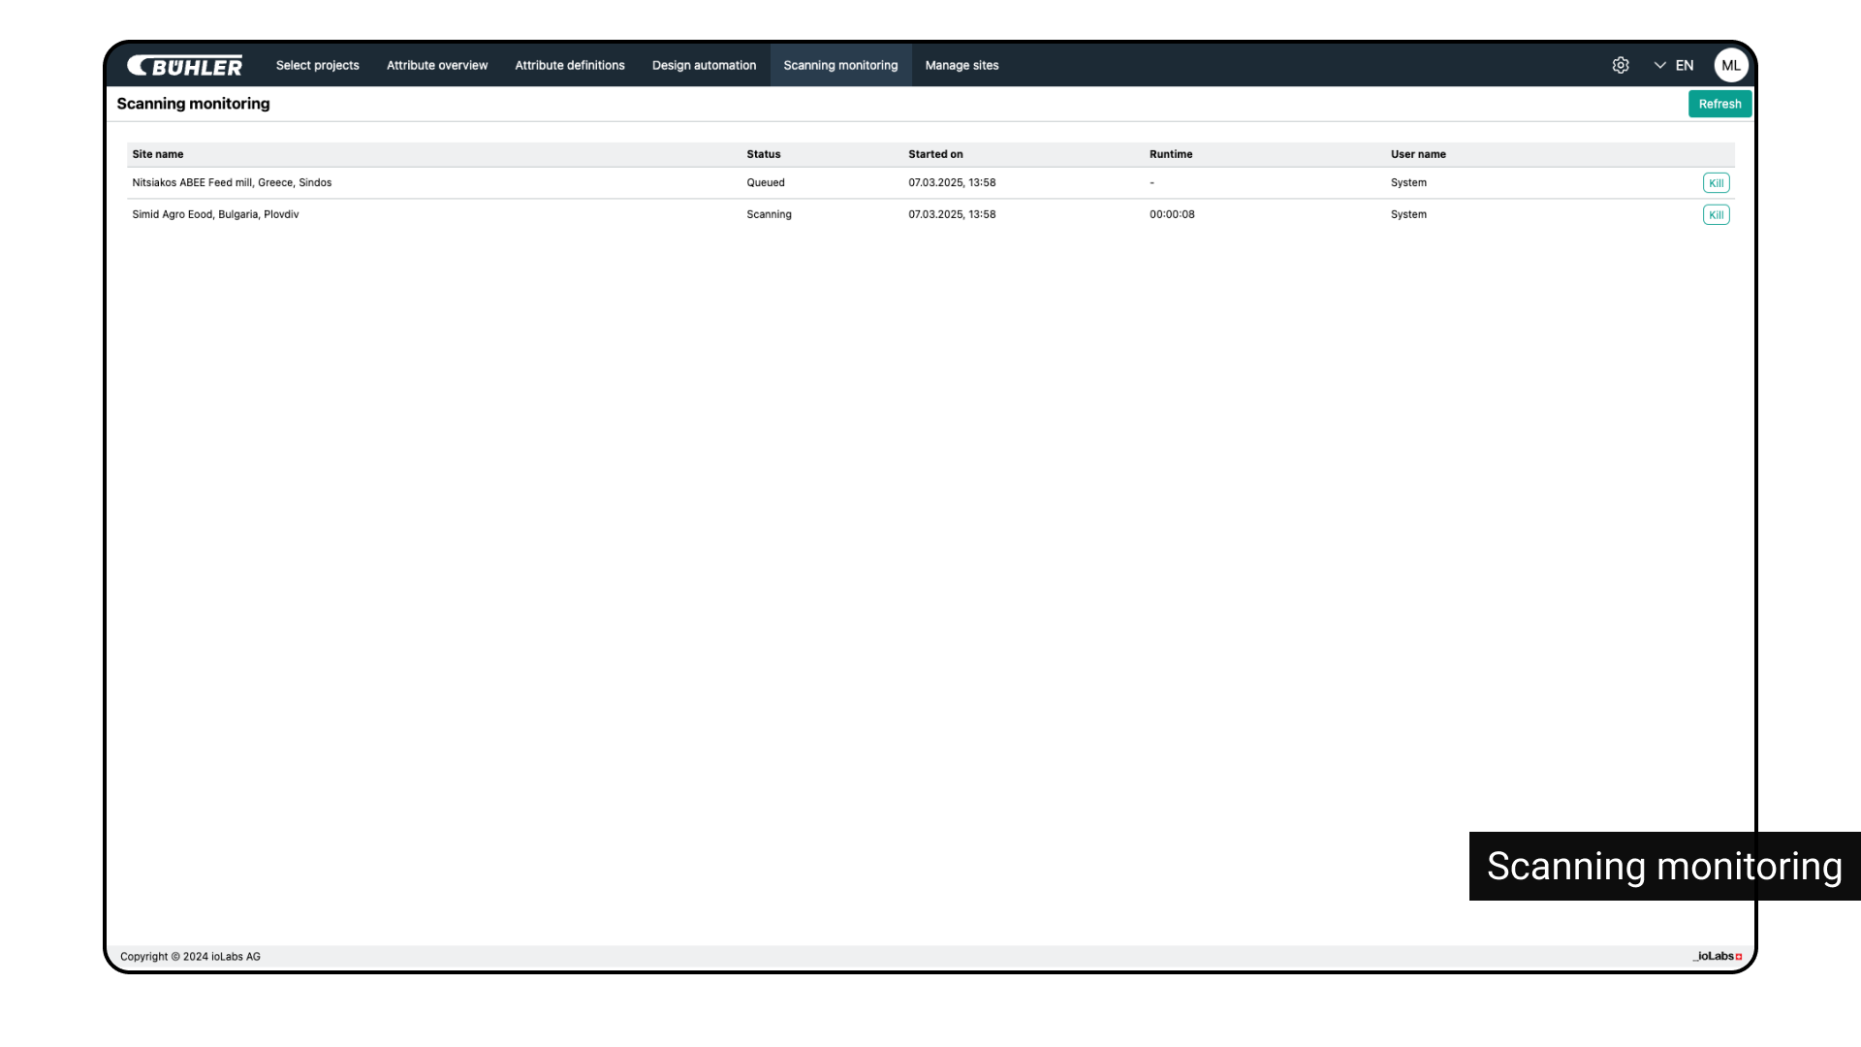Image resolution: width=1861 pixels, height=1047 pixels.
Task: Click System user name in Simid Agro row
Action: (x=1408, y=214)
